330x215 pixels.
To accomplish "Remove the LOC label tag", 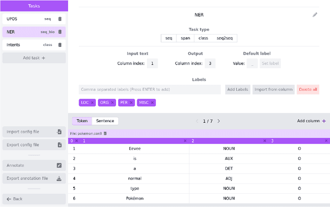I will pos(92,103).
